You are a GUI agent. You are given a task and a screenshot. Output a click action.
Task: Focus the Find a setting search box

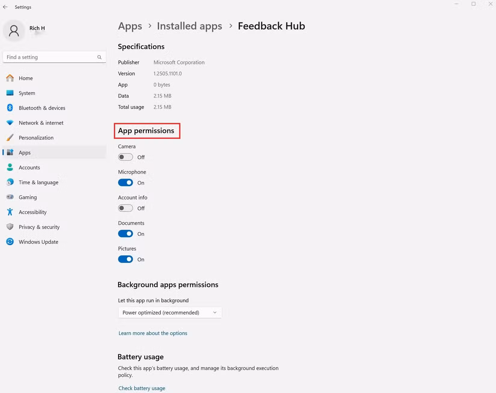click(x=54, y=57)
